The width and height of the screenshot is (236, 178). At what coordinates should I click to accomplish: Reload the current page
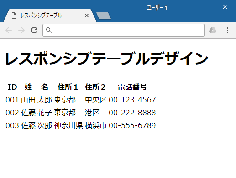(34, 30)
